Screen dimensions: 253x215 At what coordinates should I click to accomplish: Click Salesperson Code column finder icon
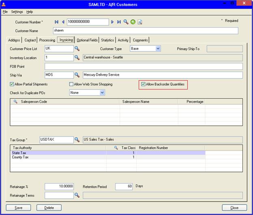pos(15,102)
